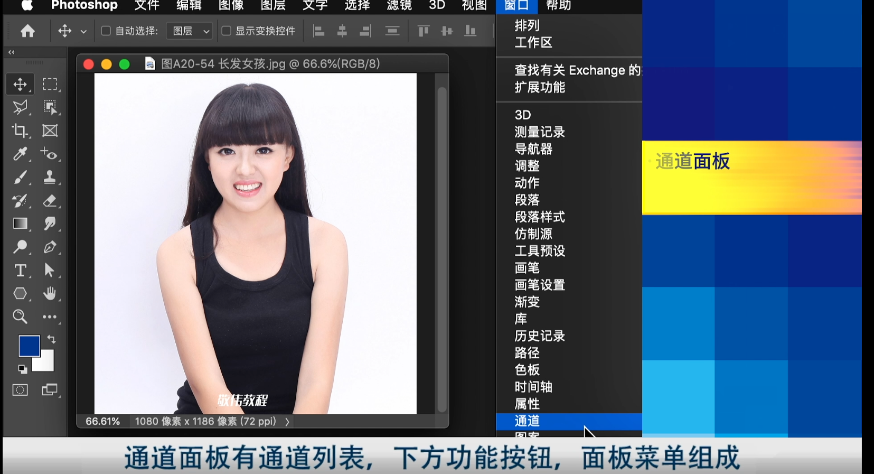Image resolution: width=874 pixels, height=474 pixels.
Task: Open the Photoshop application menu
Action: click(x=84, y=5)
